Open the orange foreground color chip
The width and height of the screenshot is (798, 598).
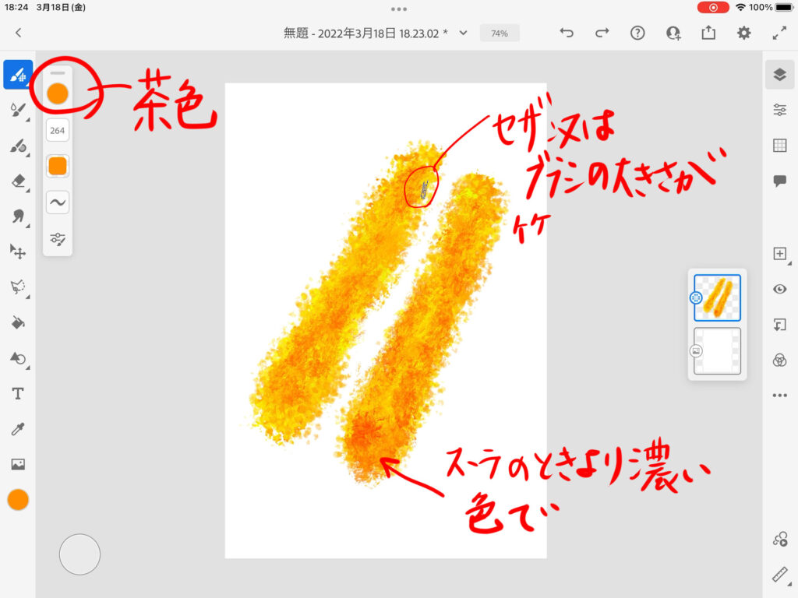[x=18, y=500]
